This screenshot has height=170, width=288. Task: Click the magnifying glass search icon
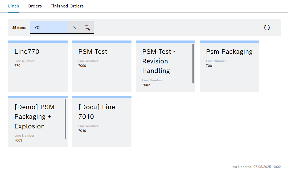click(87, 28)
